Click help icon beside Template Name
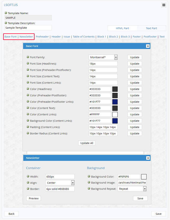This screenshot has width=170, height=220. click(x=6, y=13)
